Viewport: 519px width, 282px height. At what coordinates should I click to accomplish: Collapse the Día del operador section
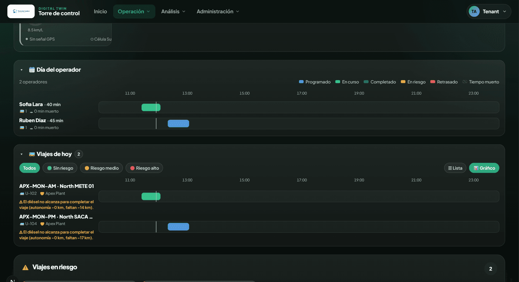[x=22, y=70]
